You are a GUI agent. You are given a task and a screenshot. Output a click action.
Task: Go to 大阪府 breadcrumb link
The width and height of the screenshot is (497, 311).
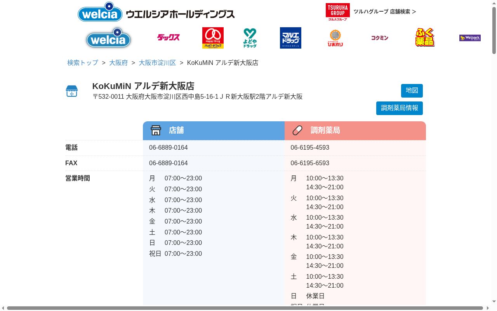pos(118,63)
